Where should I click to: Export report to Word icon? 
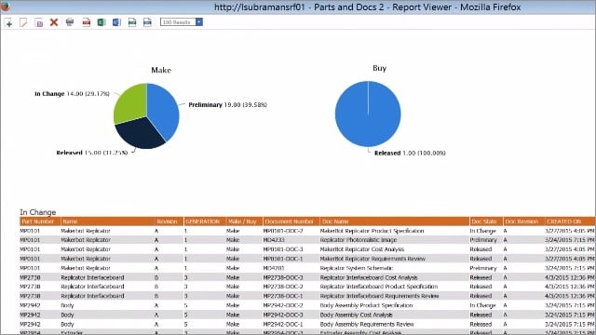(116, 22)
